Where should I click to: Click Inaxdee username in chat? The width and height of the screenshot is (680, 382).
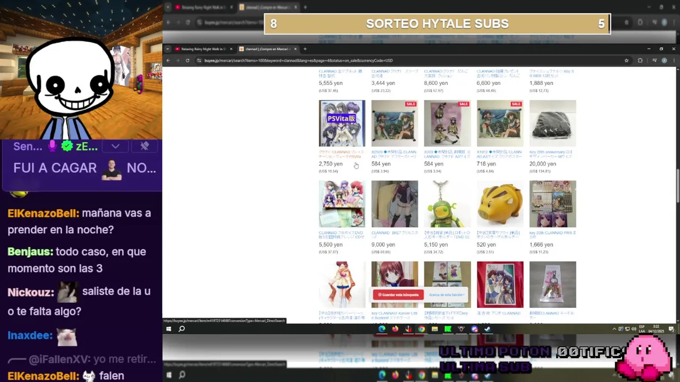pos(30,335)
